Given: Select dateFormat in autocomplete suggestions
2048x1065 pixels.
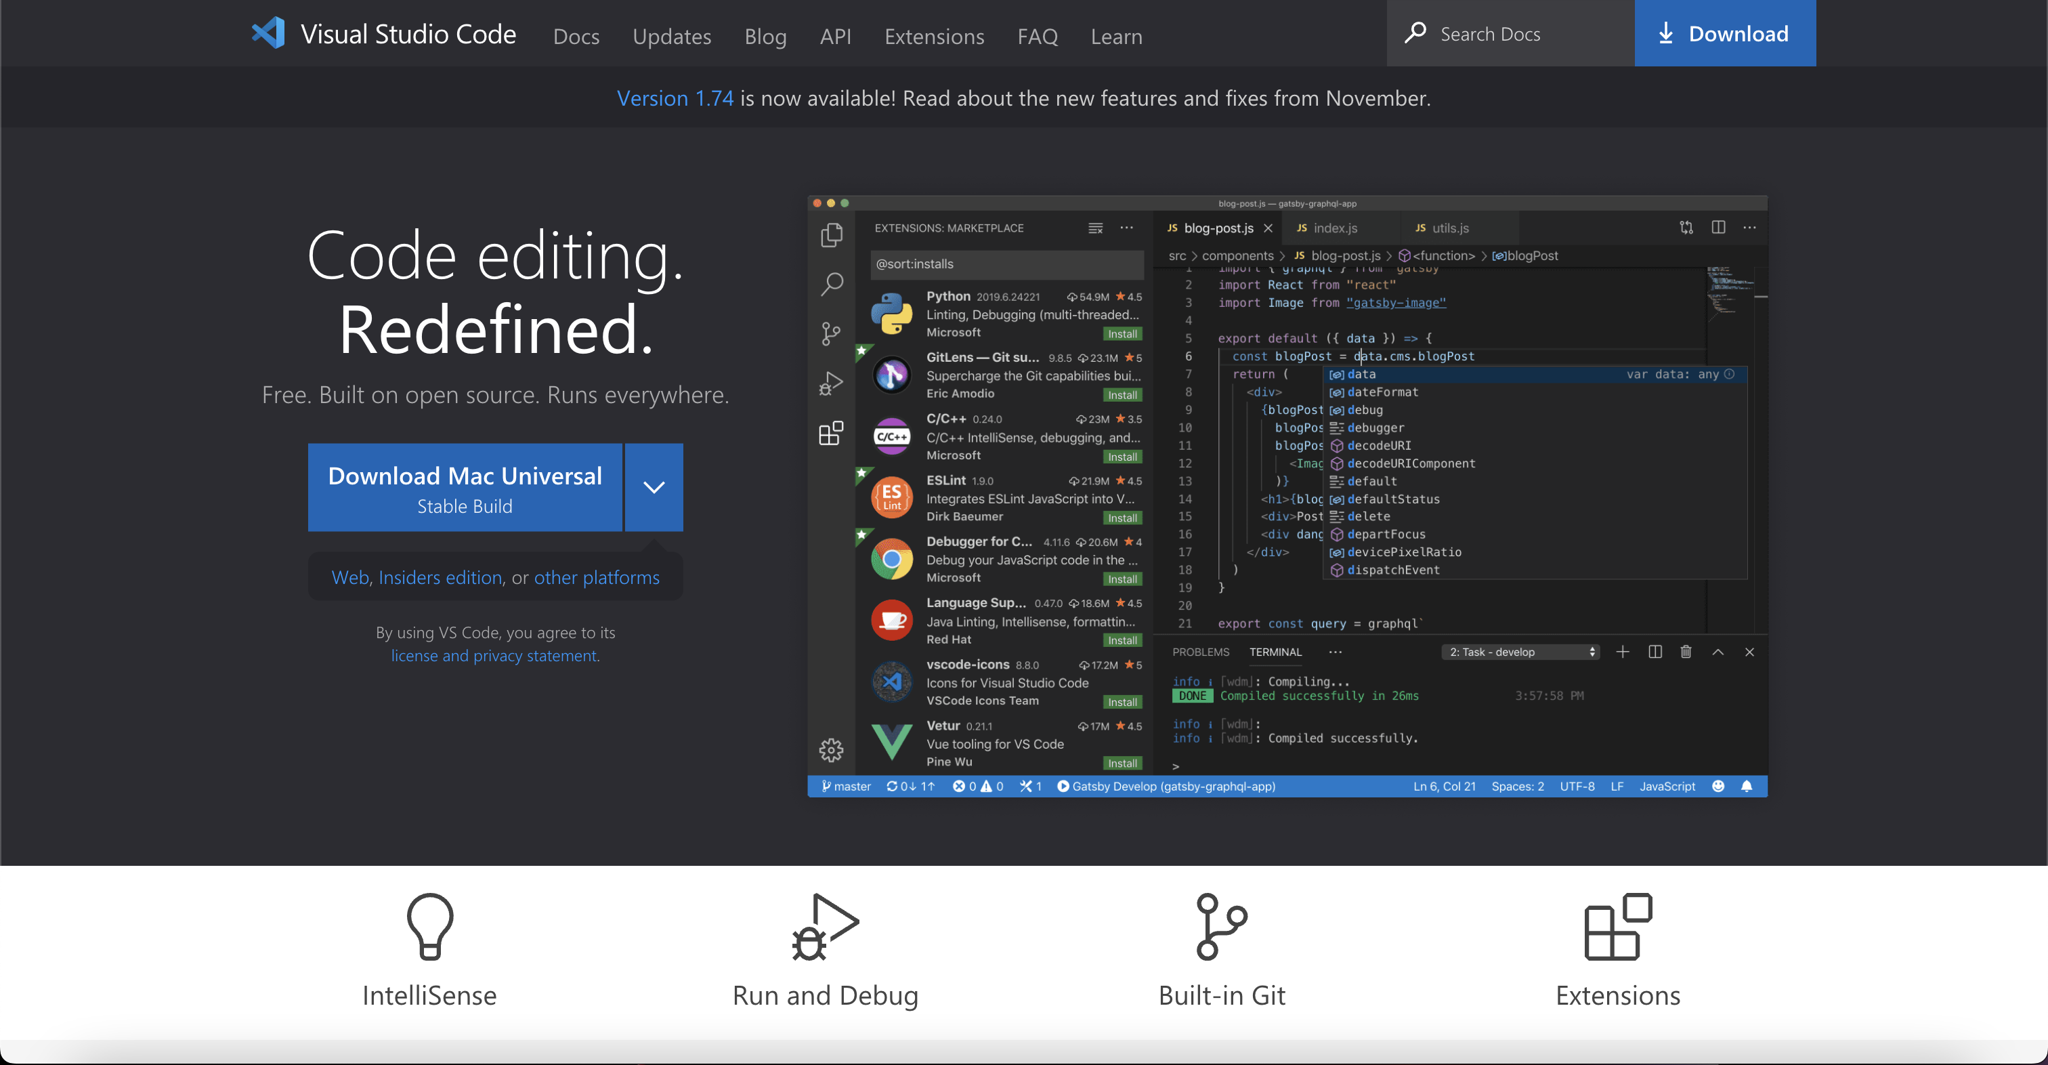Looking at the screenshot, I should (1535, 392).
